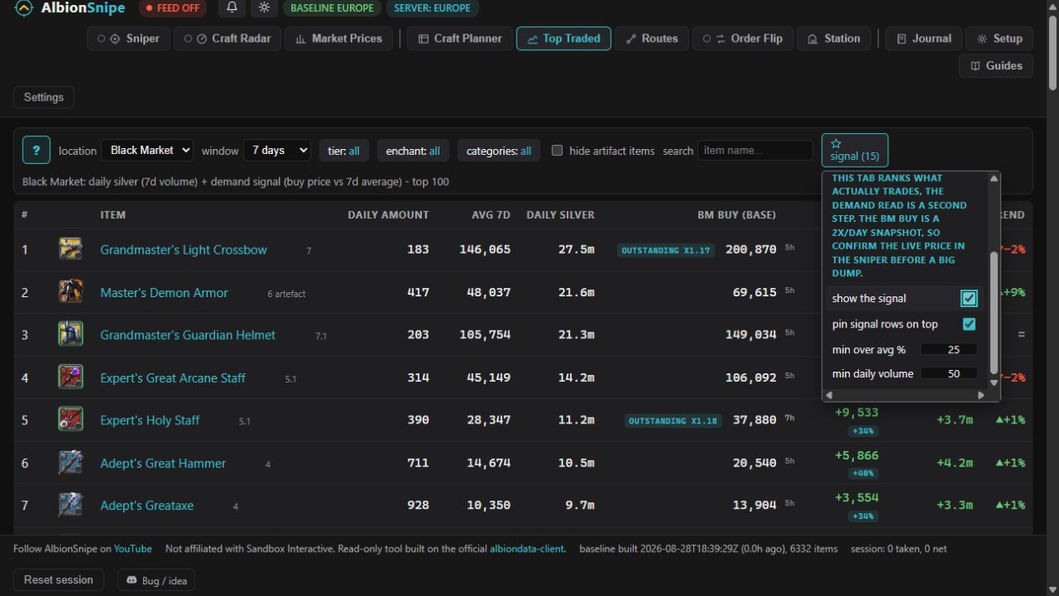1059x596 pixels.
Task: Open the tier: all filter
Action: [x=343, y=151]
